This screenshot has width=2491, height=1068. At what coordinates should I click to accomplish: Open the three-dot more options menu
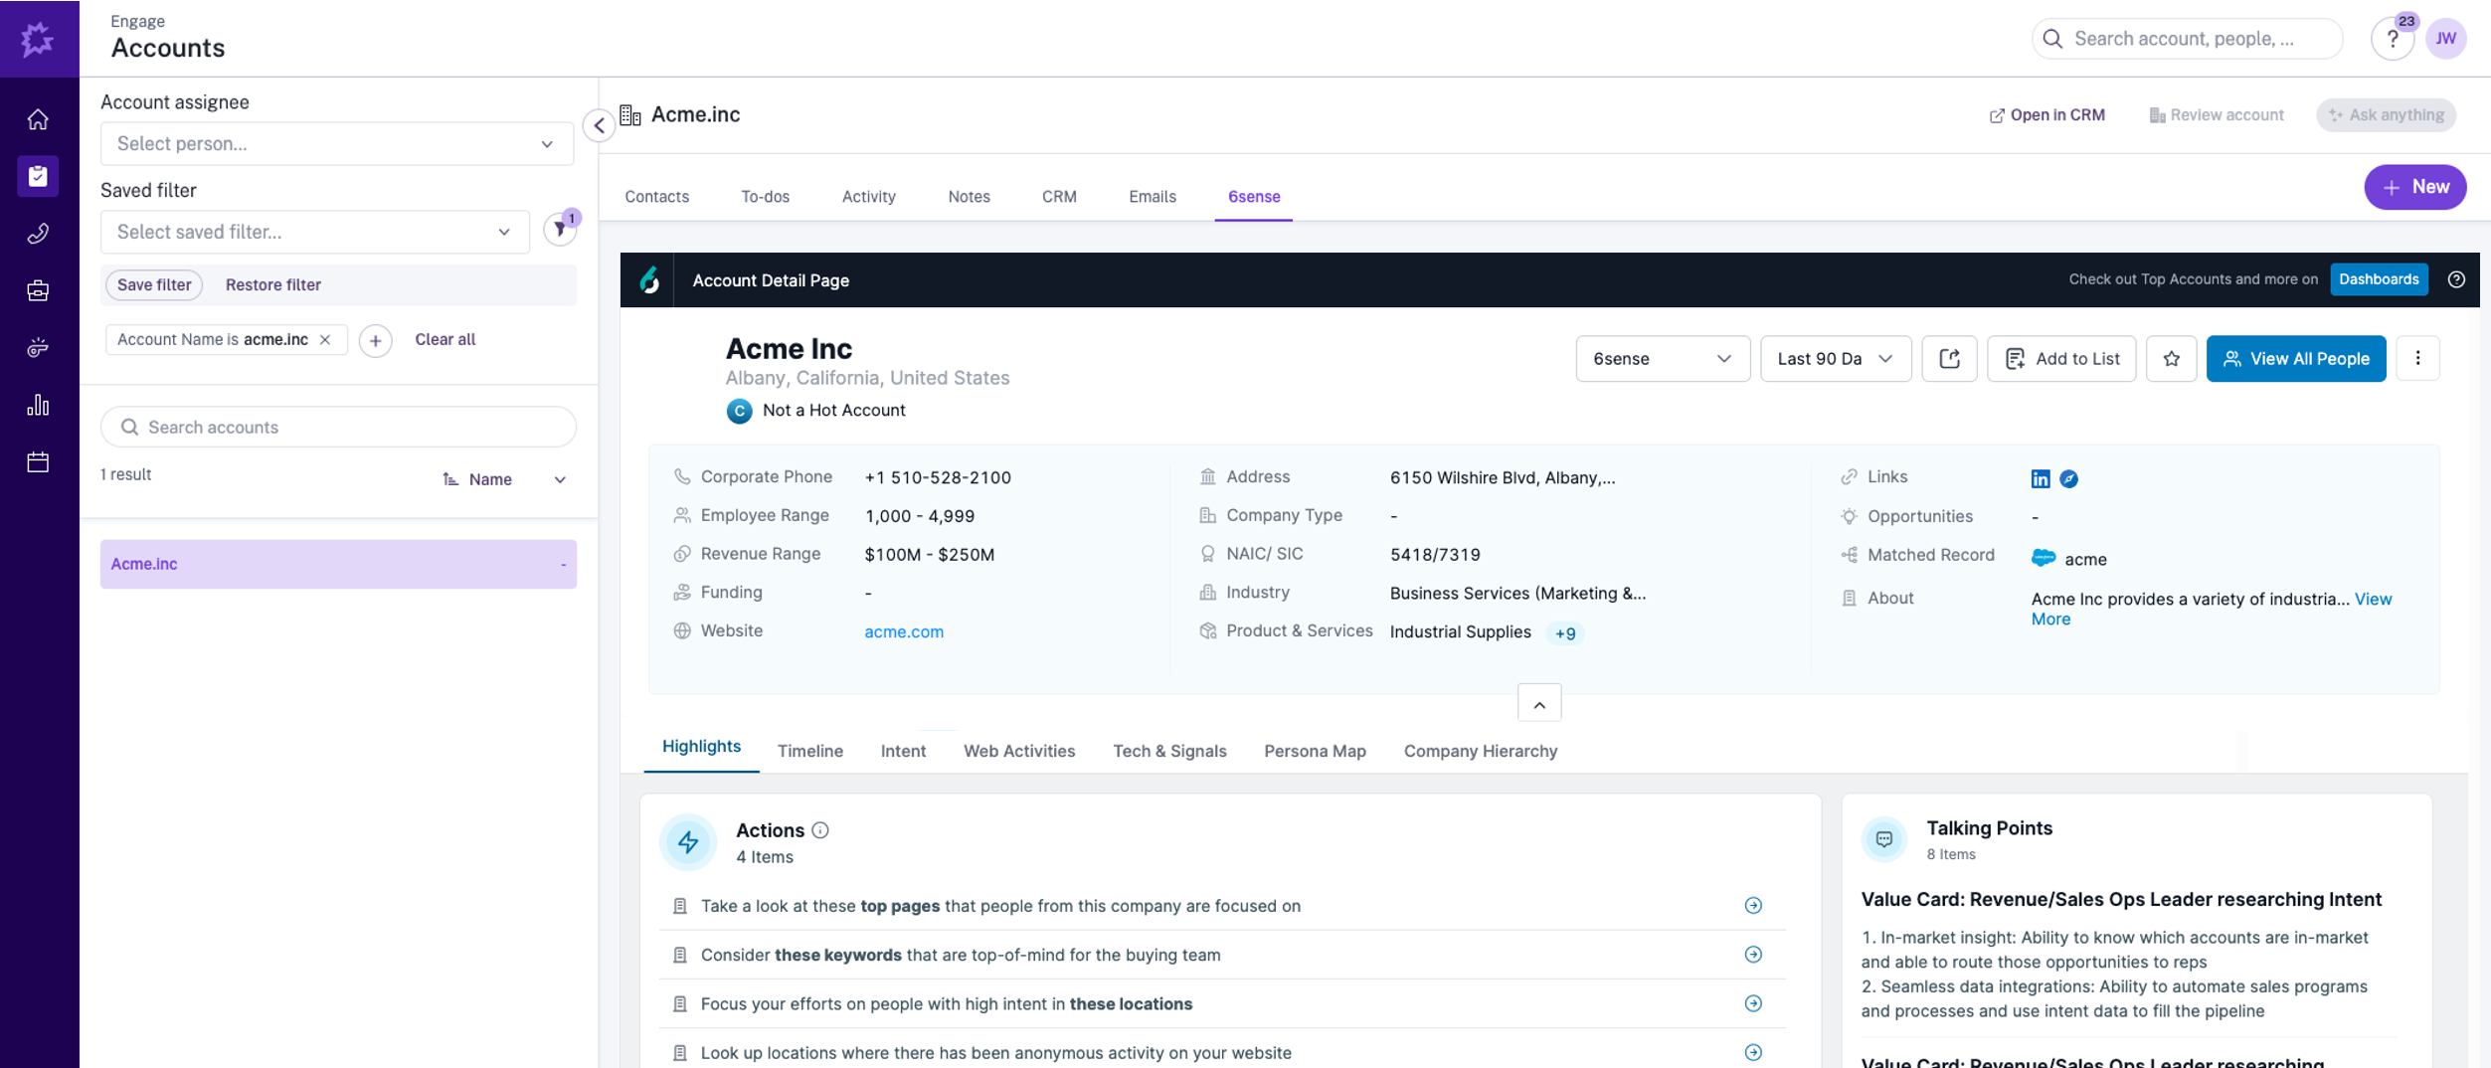click(x=2417, y=359)
